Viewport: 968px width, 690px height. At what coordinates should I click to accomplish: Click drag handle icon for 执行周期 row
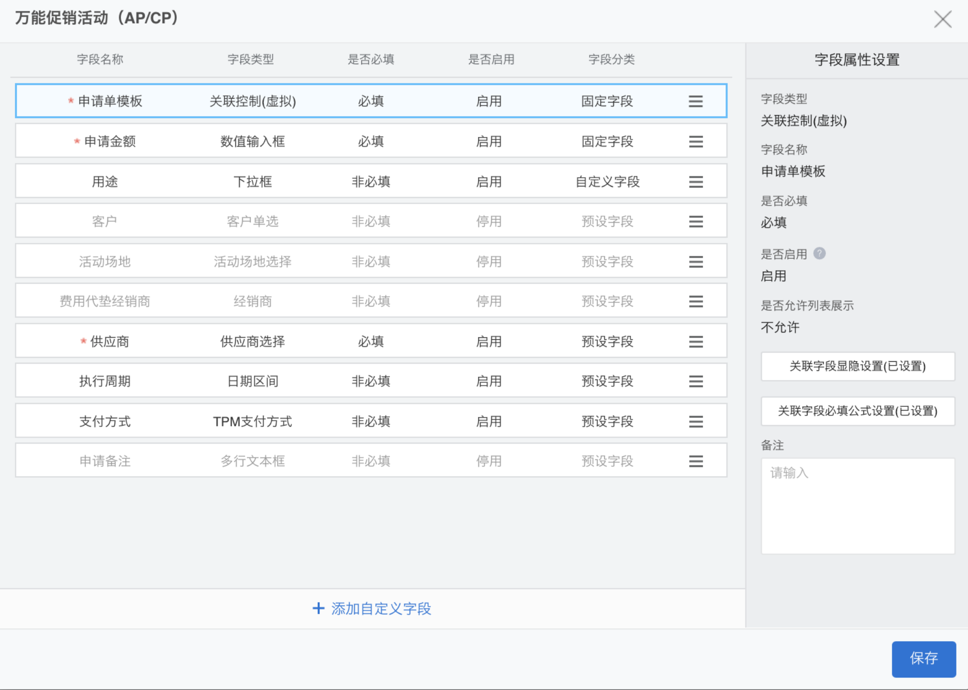[x=695, y=381]
